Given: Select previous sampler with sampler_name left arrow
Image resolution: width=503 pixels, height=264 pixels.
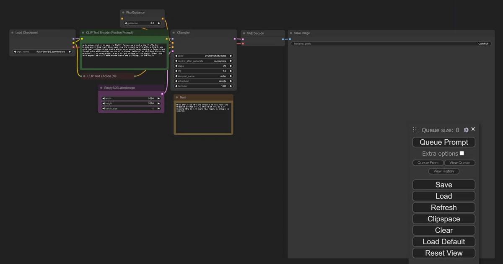Looking at the screenshot, I should pos(176,76).
